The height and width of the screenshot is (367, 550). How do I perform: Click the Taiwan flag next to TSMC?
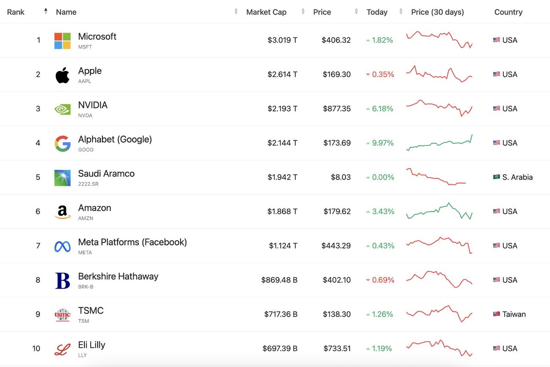[x=496, y=314]
